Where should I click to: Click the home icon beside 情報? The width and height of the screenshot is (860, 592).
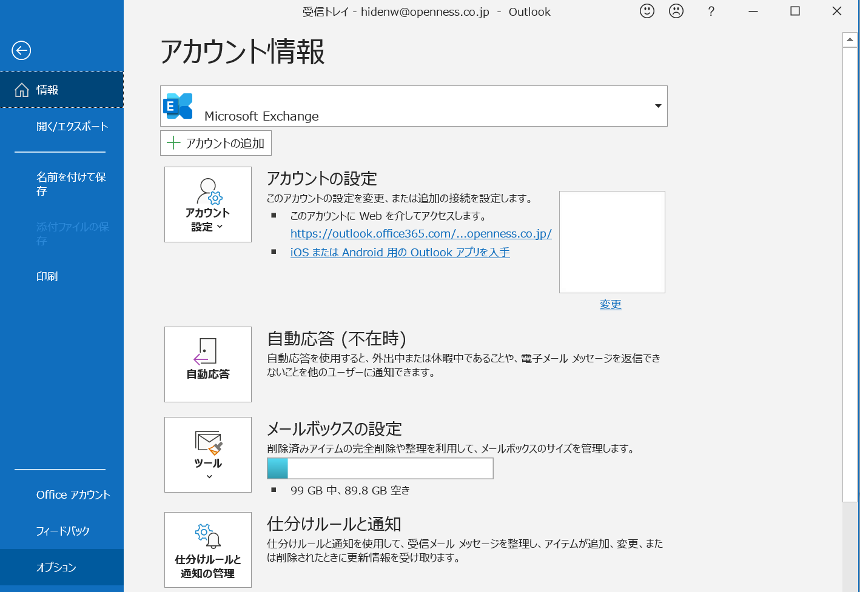(x=22, y=90)
